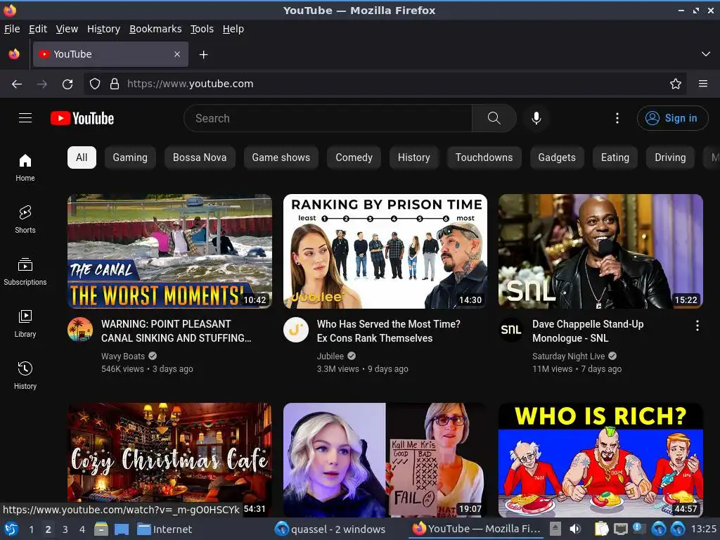Open Library from the sidebar

[25, 323]
